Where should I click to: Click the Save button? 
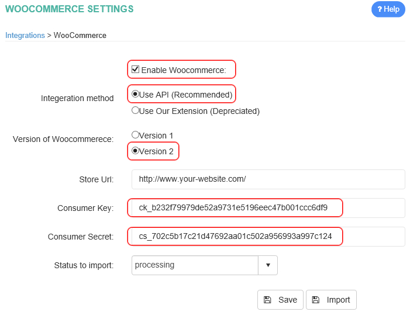(x=280, y=300)
